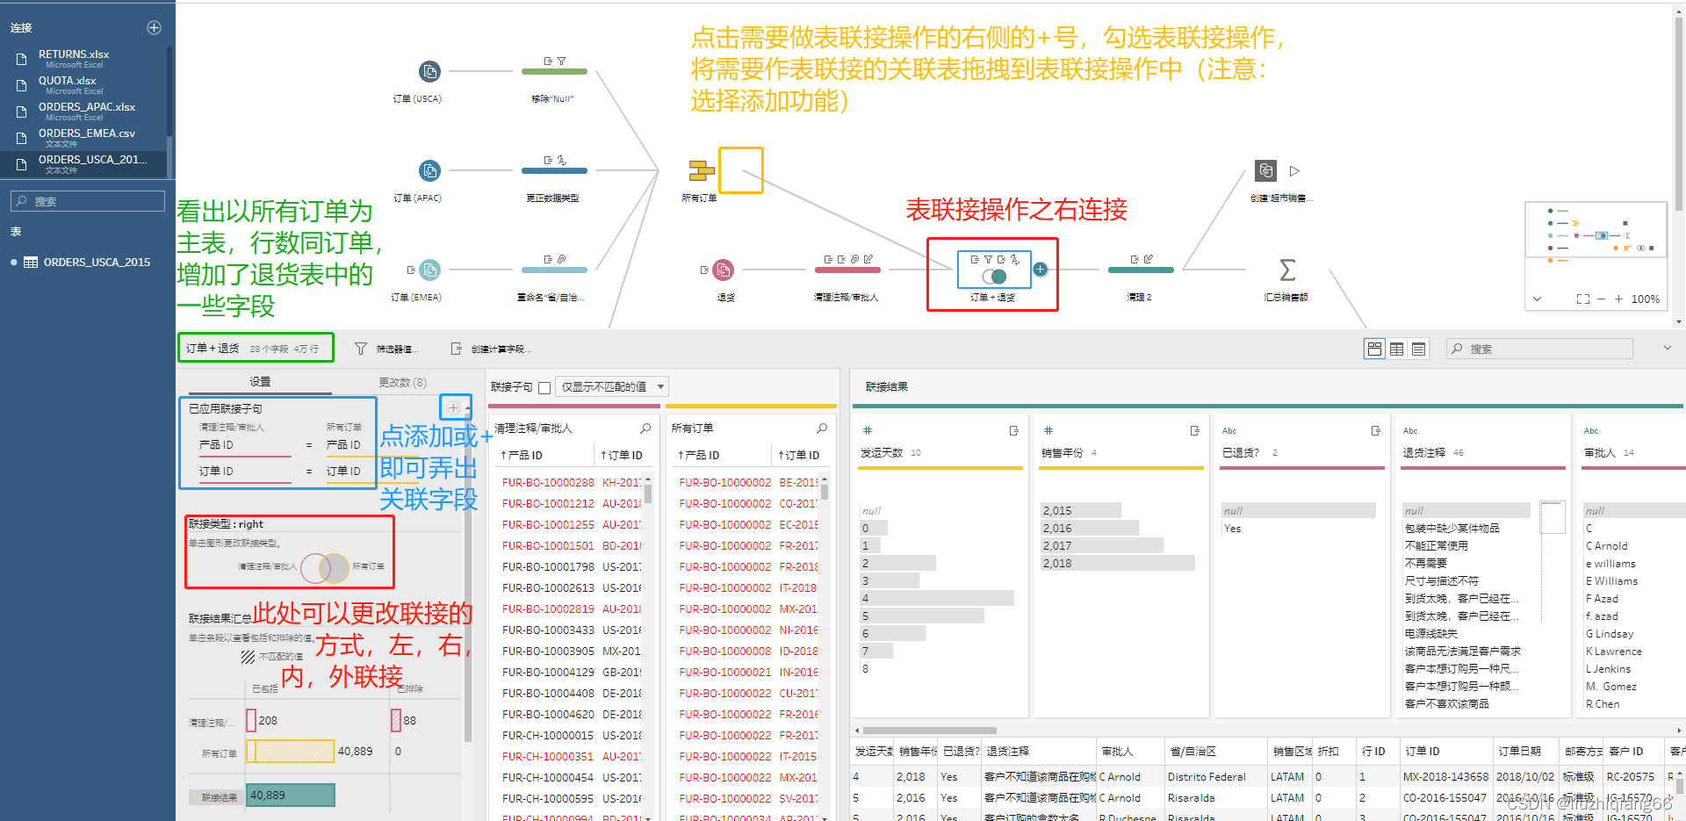Click the tables search field in sidebar
The image size is (1686, 821).
tap(88, 201)
